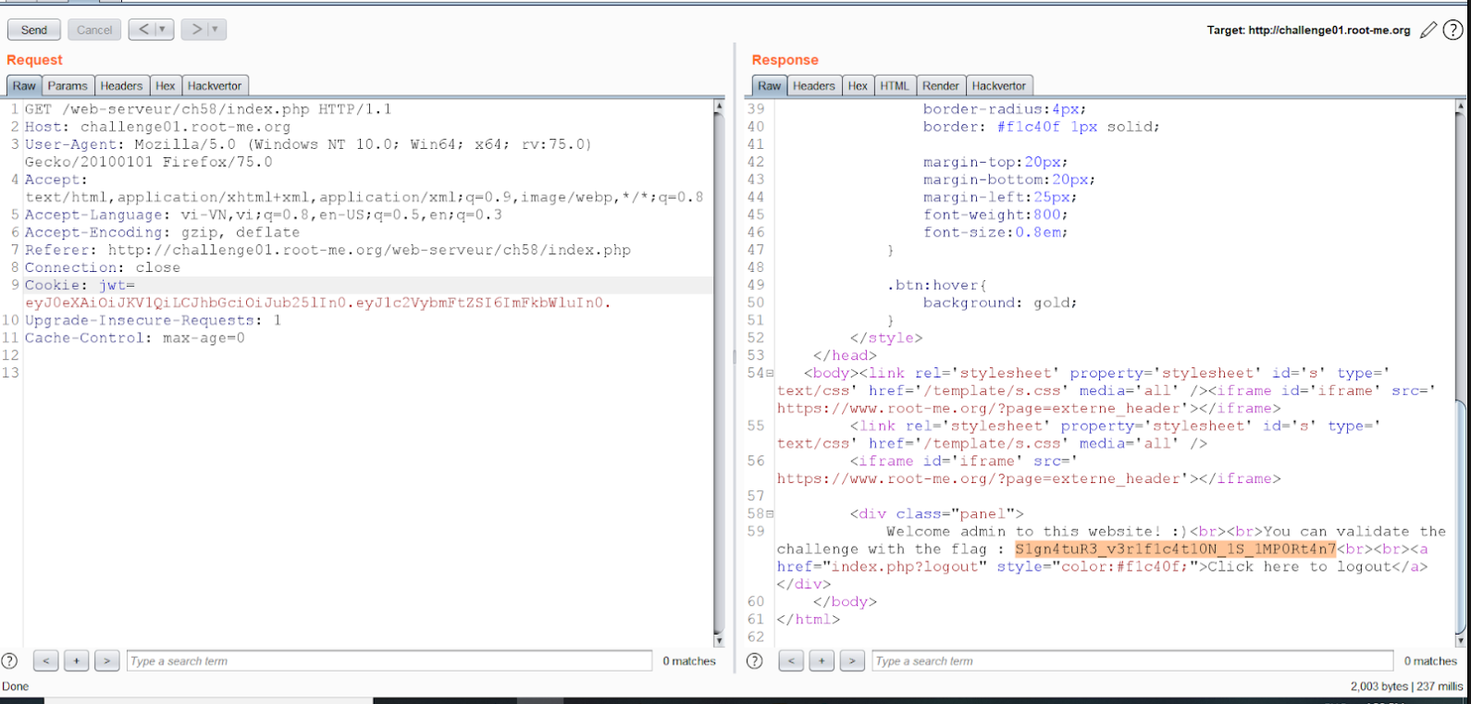Click the plus options button in Response search
This screenshot has width=1471, height=704.
tap(822, 661)
